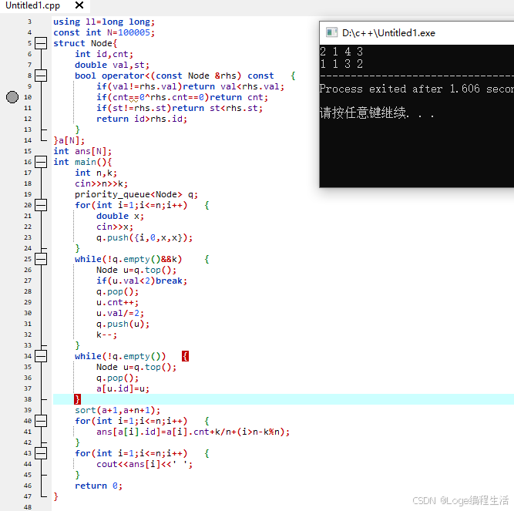Click 'double val,st;' on line 7
Screen dimensions: 514x511
112,66
